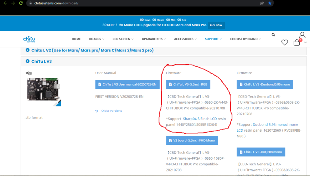Reload the page with refresh icon
Screen dimensions: 310x176
point(21,3)
